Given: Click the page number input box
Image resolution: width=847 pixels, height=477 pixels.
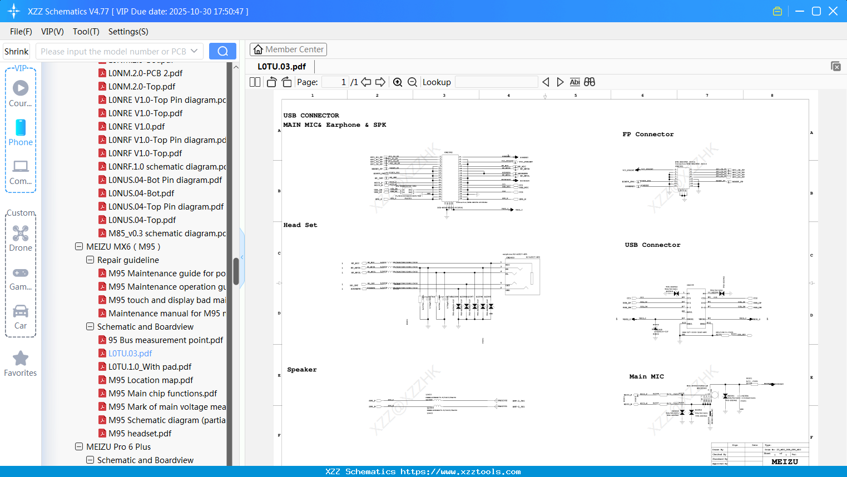Looking at the screenshot, I should (335, 82).
